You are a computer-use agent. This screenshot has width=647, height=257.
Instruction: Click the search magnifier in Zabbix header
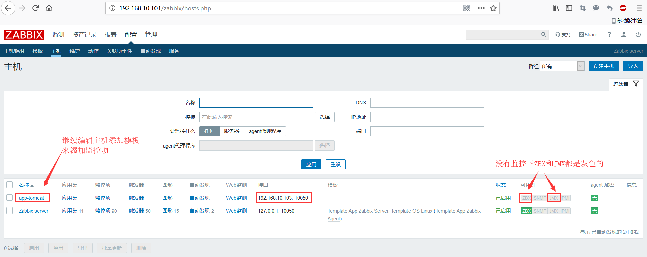tap(544, 34)
